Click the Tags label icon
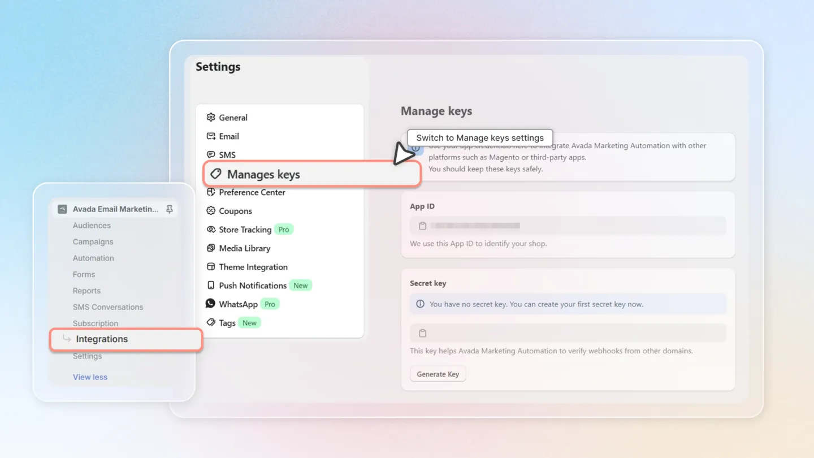 pyautogui.click(x=211, y=322)
